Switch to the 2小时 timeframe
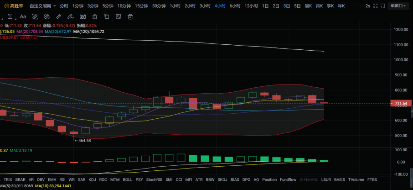413x190 pixels. pos(190,6)
